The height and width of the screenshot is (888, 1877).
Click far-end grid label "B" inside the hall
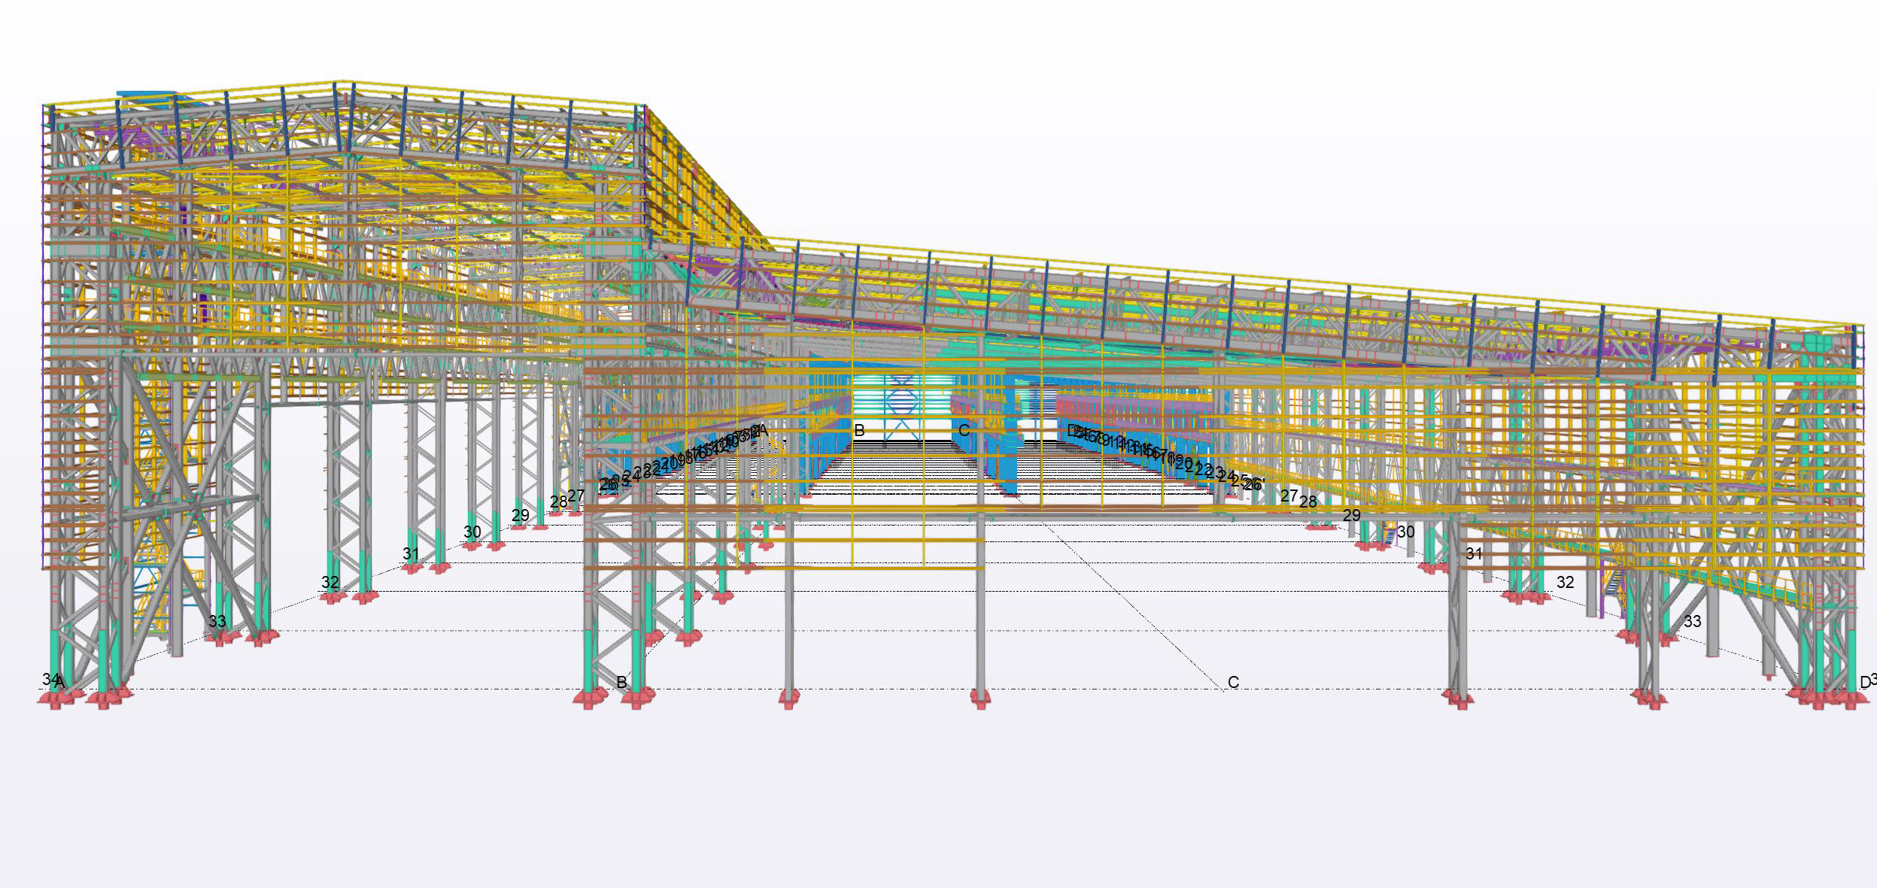point(859,431)
